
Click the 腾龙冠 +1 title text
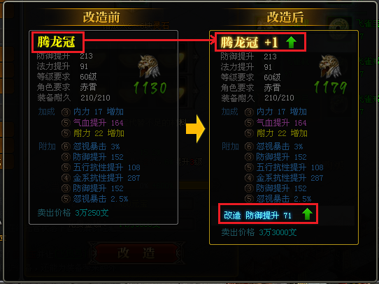pos(249,43)
